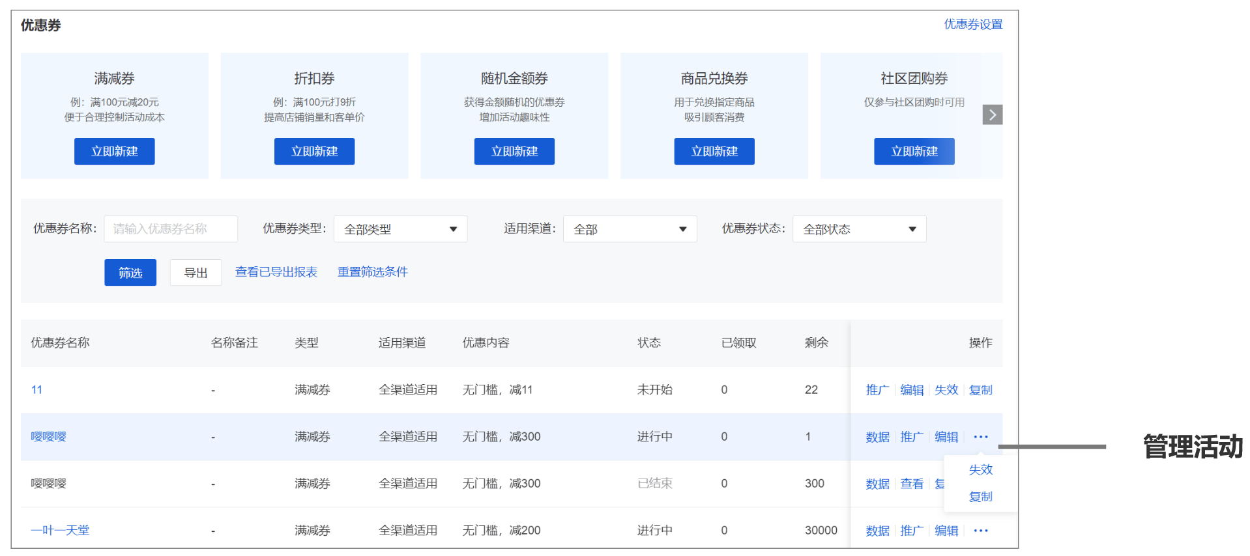1250x556 pixels.
Task: Click 查看 in the 已结束 嘤嘤嘤 row
Action: [x=912, y=484]
